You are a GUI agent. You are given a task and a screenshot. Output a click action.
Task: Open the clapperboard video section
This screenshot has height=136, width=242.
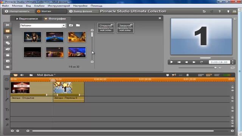(x=8, y=55)
